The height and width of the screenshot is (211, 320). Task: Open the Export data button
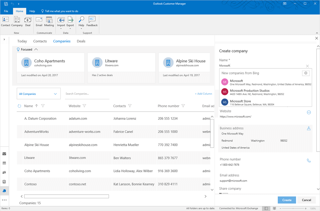[x=70, y=22]
